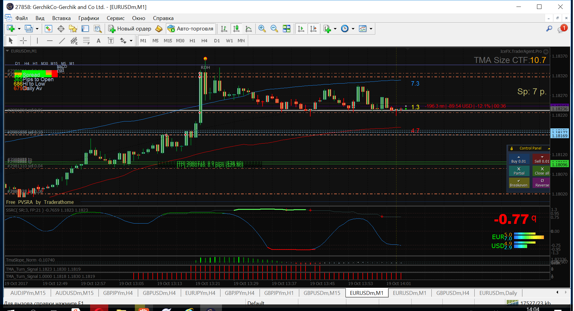Viewport: 574px width, 311px height.
Task: Open the Navigator favorites folder icon
Action: click(73, 29)
